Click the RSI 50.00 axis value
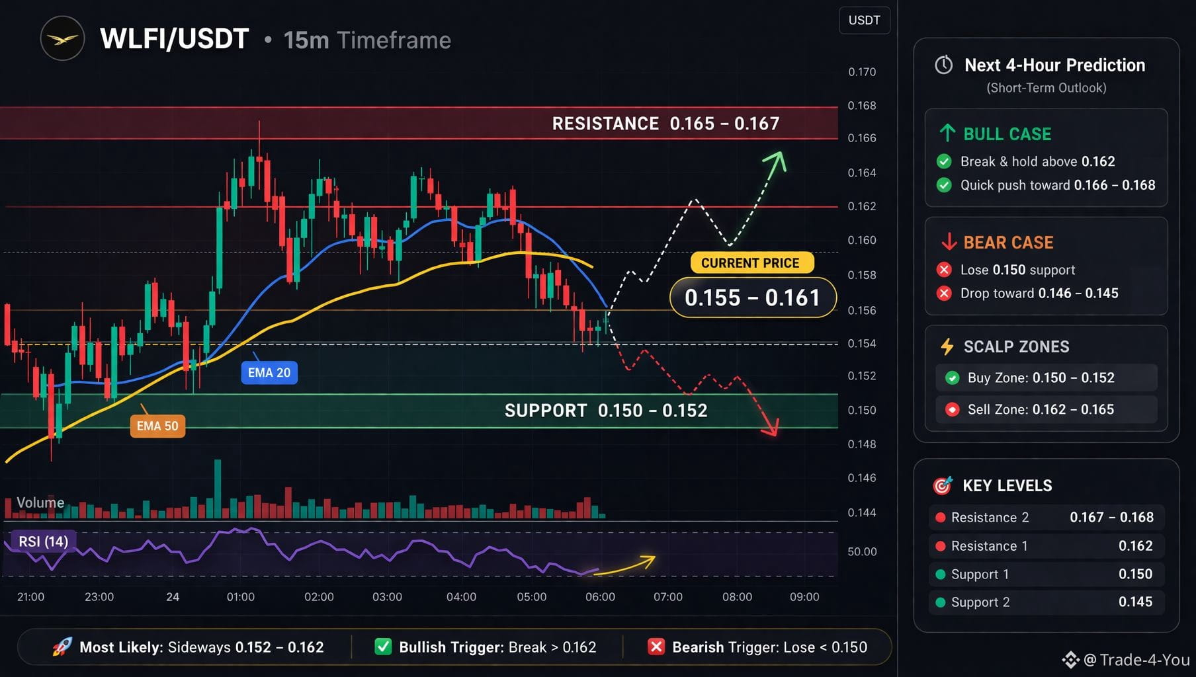 click(x=862, y=551)
